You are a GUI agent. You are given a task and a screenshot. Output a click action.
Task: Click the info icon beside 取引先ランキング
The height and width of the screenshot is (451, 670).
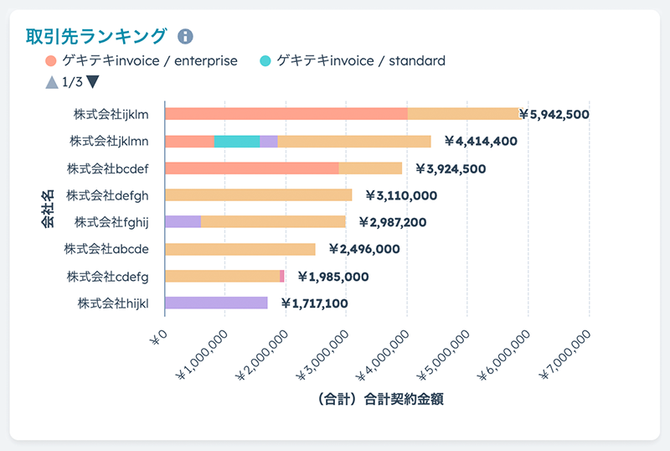click(x=185, y=36)
